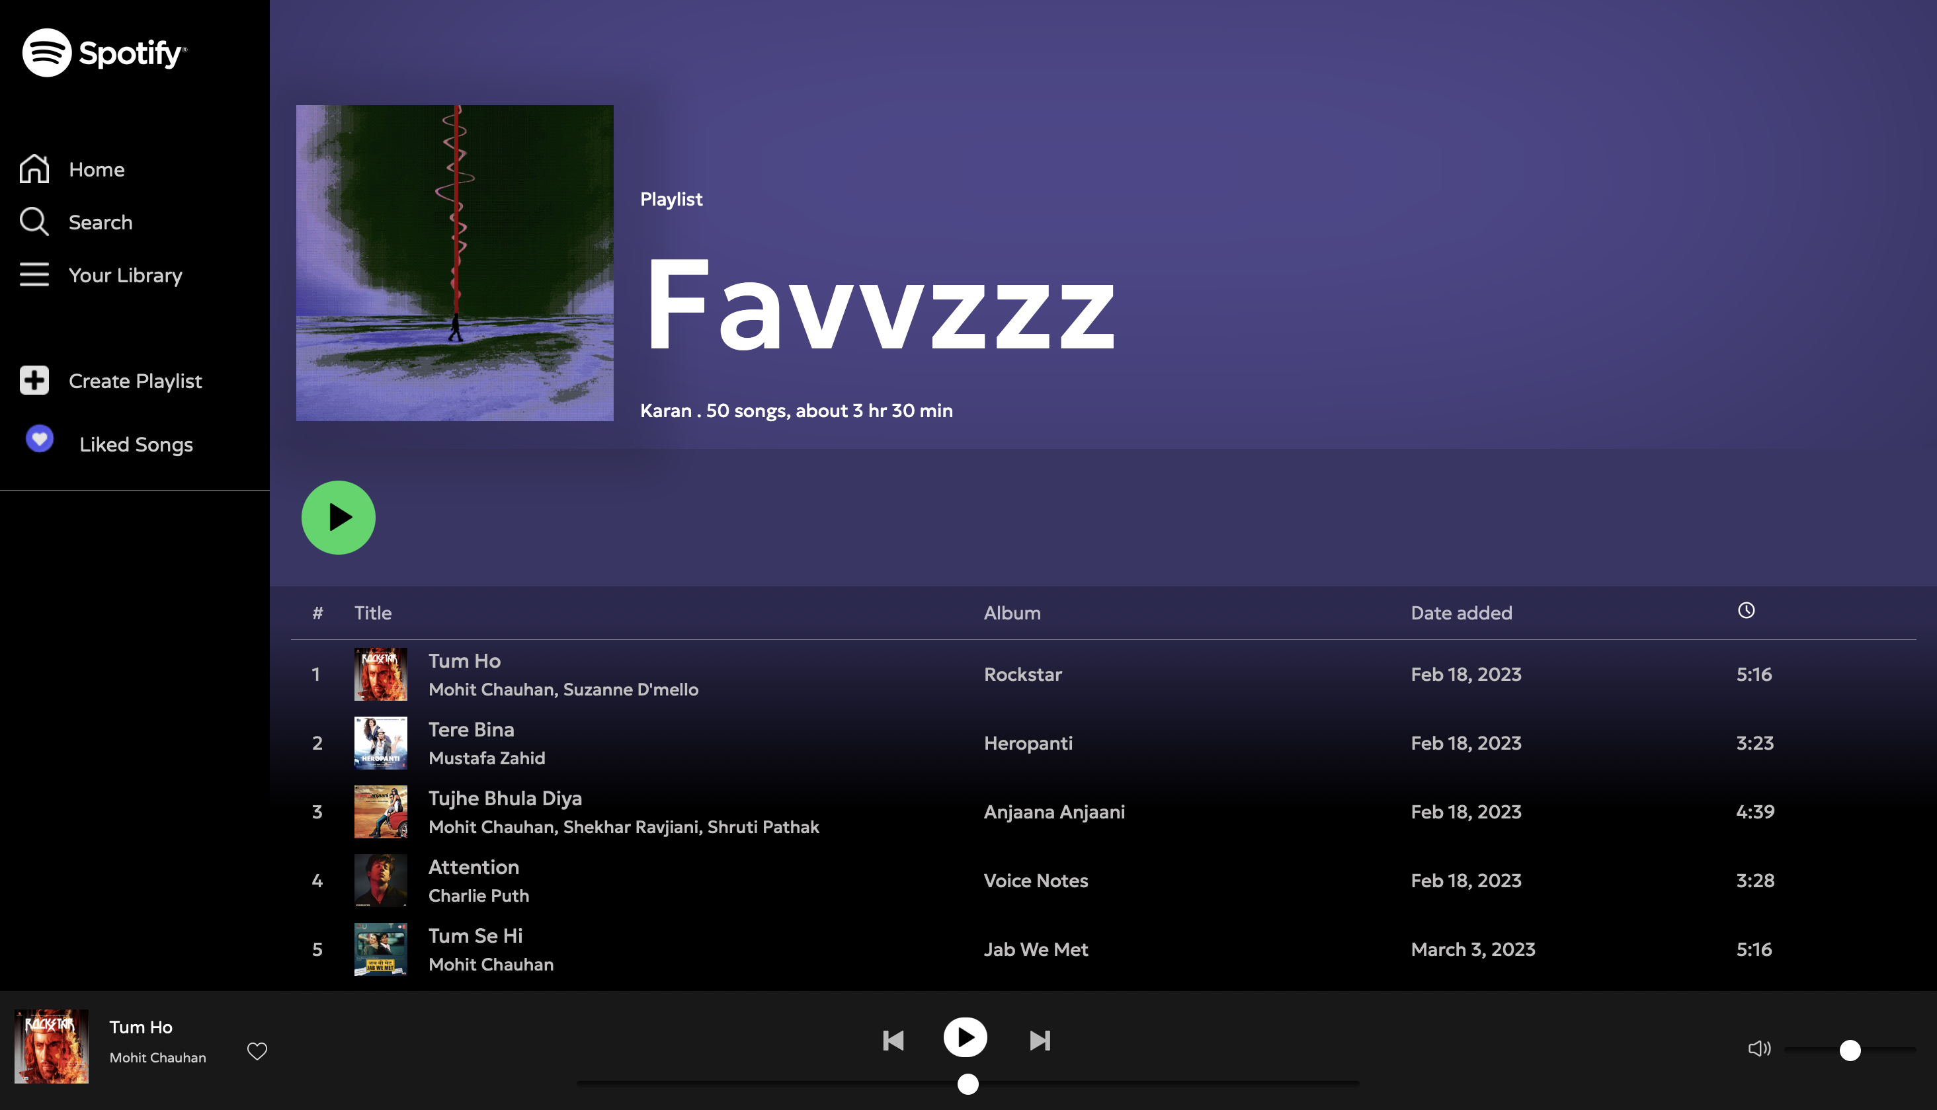Image resolution: width=1937 pixels, height=1110 pixels.
Task: Open Your Library in the sidebar
Action: (125, 275)
